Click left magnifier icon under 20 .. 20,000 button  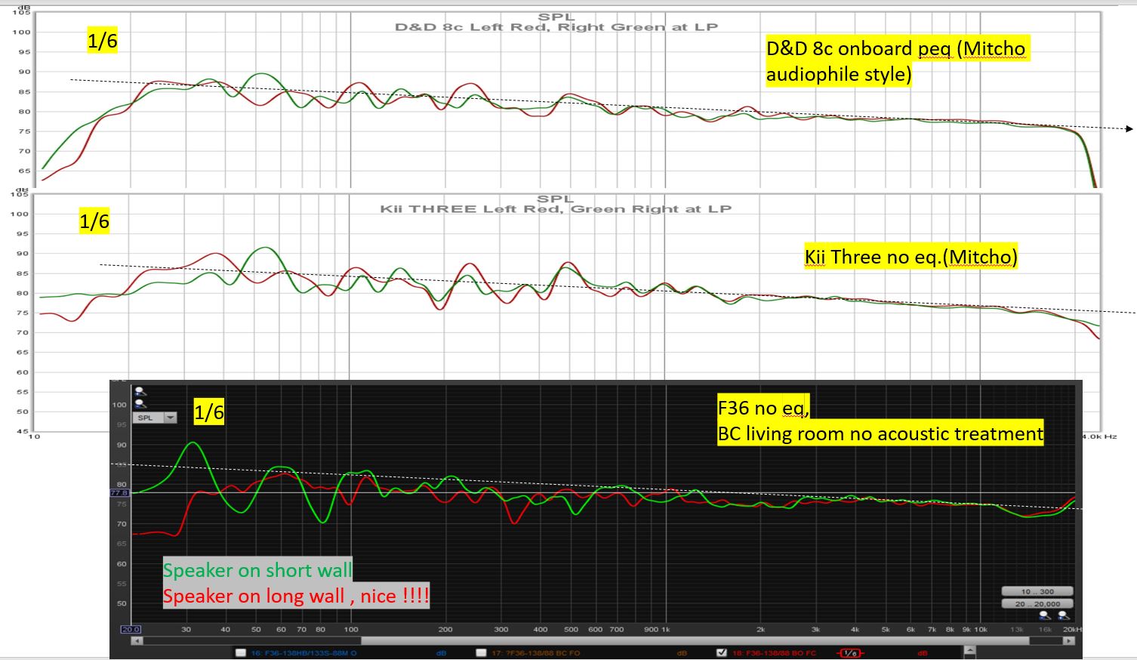click(1045, 615)
